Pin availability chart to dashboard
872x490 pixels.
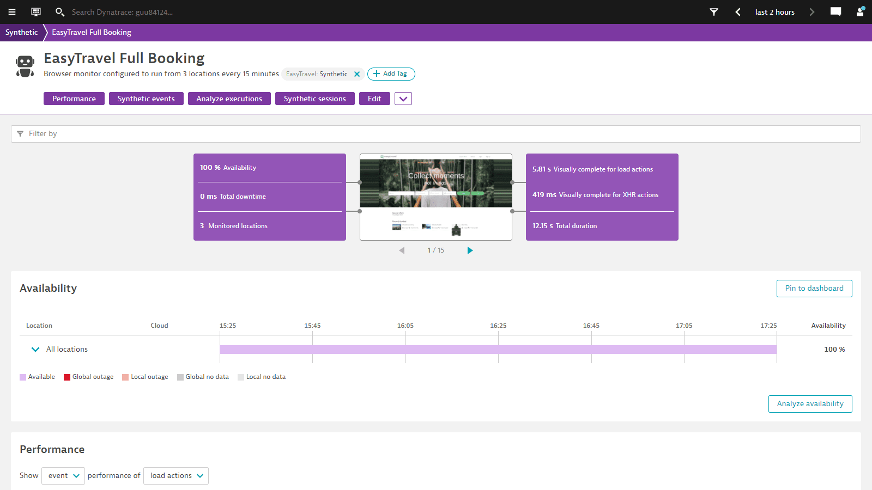[814, 289]
